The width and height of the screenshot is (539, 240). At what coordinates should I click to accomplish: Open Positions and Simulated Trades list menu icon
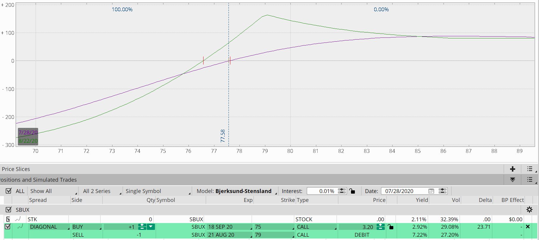530,180
